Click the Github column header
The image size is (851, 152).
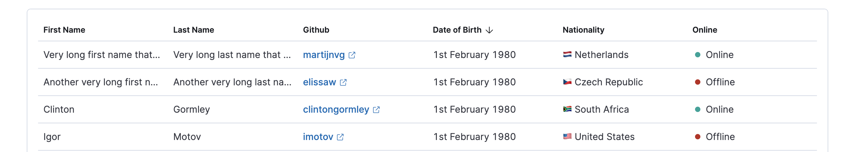pyautogui.click(x=316, y=30)
